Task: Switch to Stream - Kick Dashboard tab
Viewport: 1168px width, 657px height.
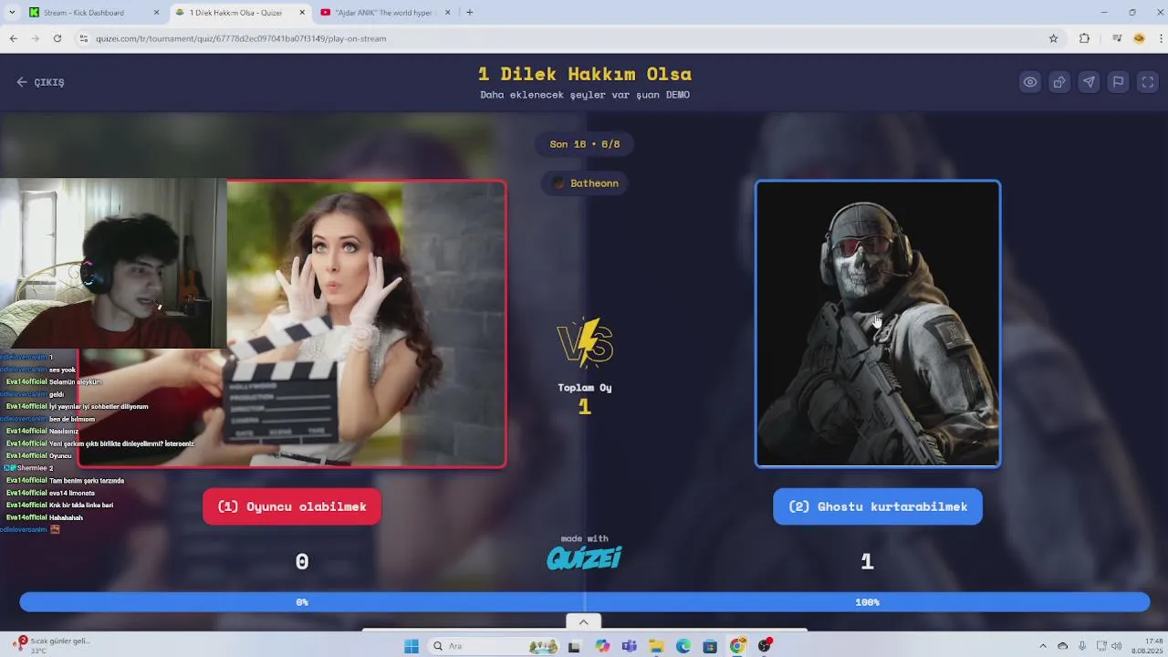Action: click(x=84, y=13)
